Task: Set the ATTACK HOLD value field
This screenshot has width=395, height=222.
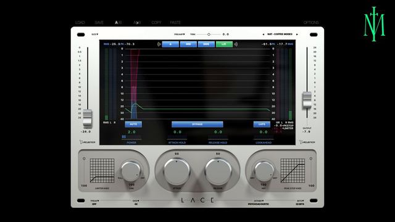Action: click(x=177, y=132)
